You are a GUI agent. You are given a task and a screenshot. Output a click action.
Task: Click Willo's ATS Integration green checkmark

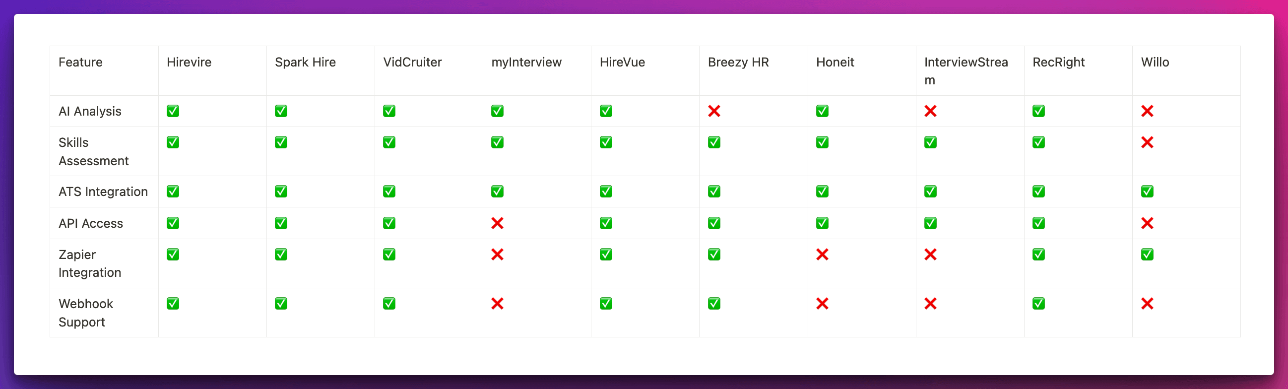[x=1147, y=192]
